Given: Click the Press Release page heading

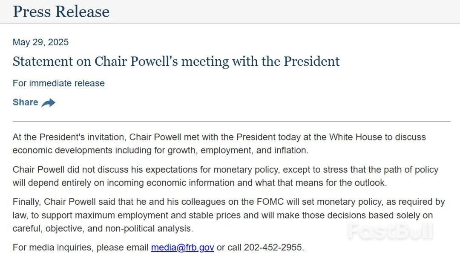Looking at the screenshot, I should (x=61, y=12).
